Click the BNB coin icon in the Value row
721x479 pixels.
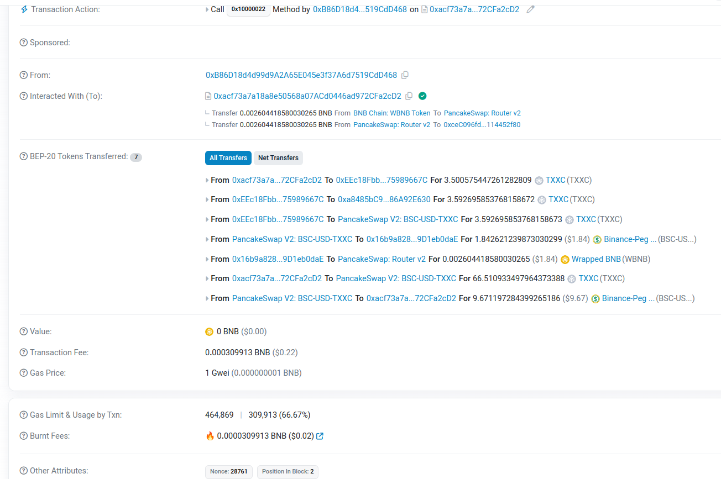point(209,331)
